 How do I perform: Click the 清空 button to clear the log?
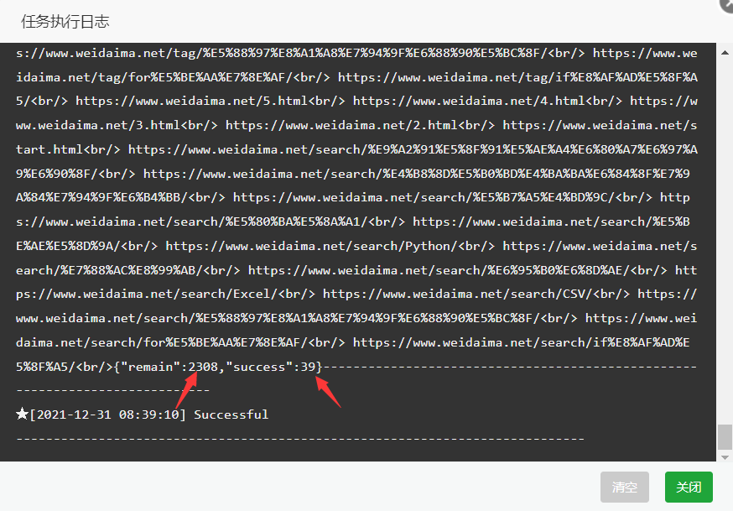(x=625, y=487)
